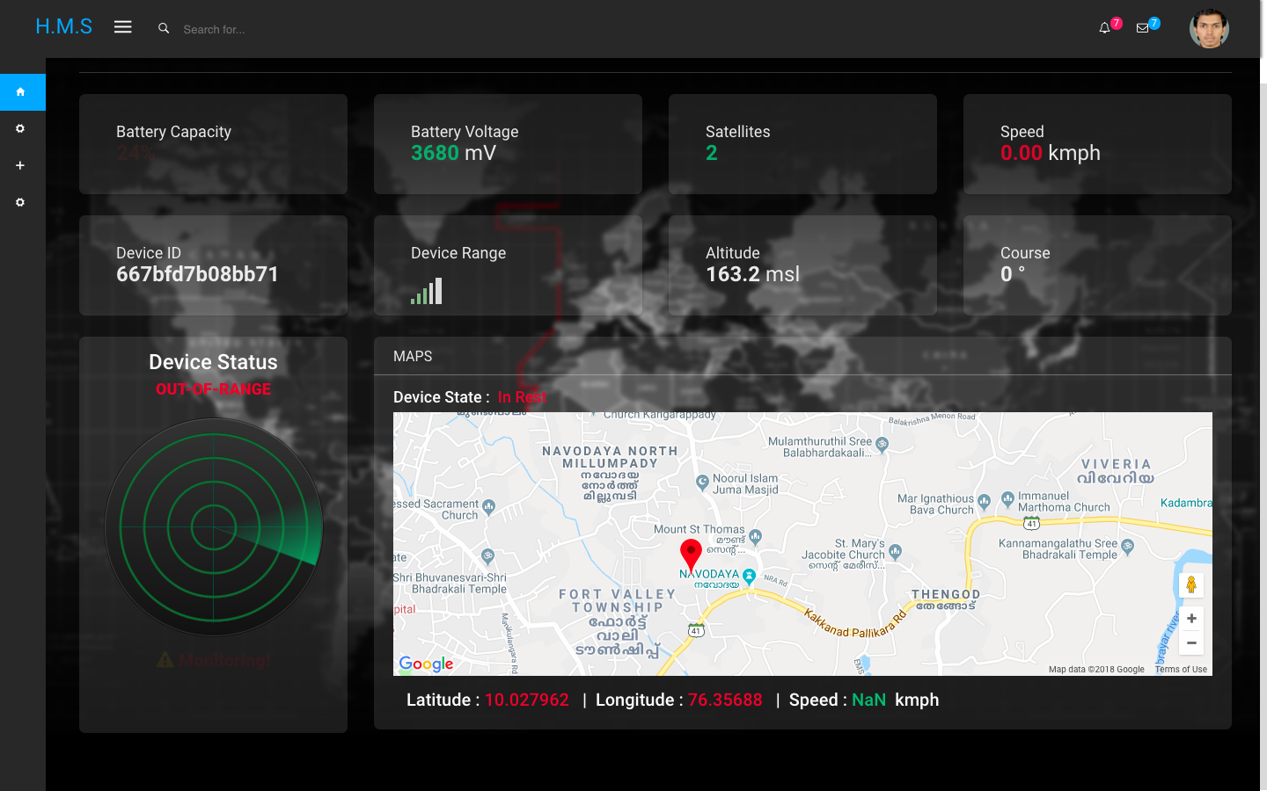The width and height of the screenshot is (1267, 791).
Task: Click the plus icon in sidebar
Action: point(20,166)
